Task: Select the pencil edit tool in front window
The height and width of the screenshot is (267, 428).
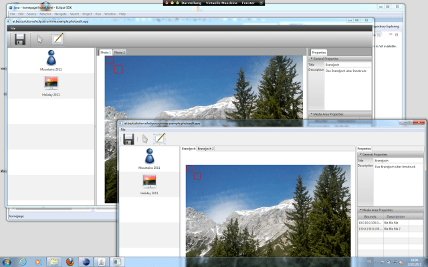Action: point(160,139)
